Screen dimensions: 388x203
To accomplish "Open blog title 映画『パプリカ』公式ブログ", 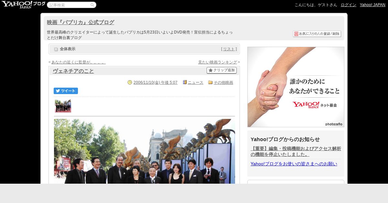I will pos(81,22).
